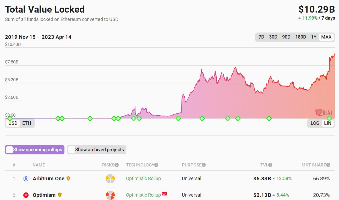
Task: Switch chart currency to ETH
Action: [x=27, y=123]
